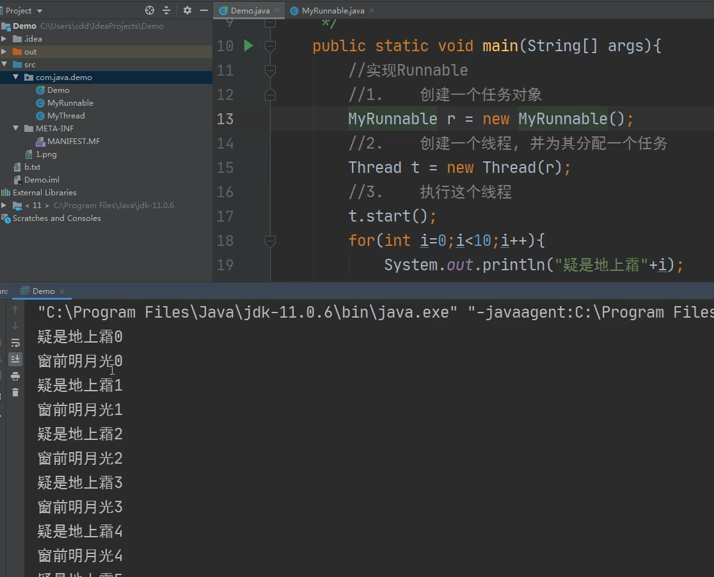Open Project panel settings gear

tap(187, 10)
